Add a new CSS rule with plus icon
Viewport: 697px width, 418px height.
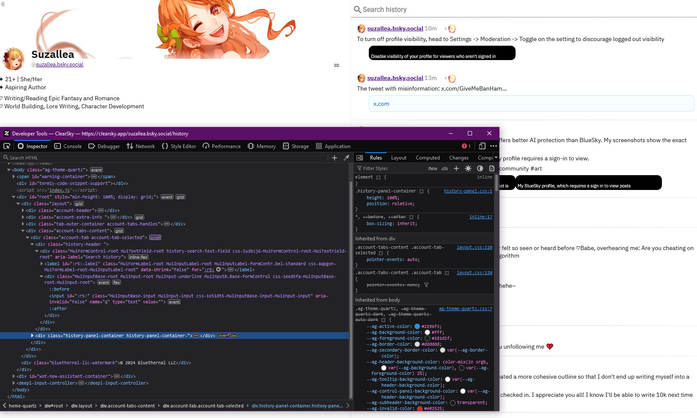456,168
